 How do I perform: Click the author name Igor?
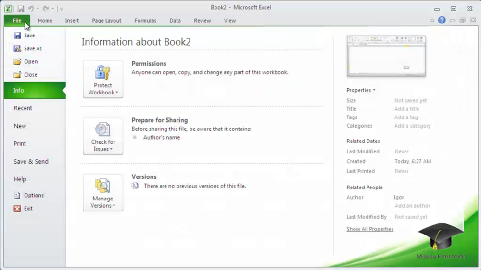(x=399, y=197)
